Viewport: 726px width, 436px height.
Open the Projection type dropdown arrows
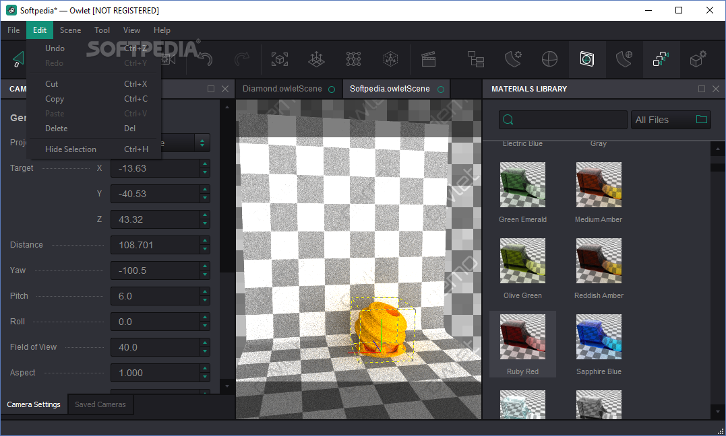point(202,143)
